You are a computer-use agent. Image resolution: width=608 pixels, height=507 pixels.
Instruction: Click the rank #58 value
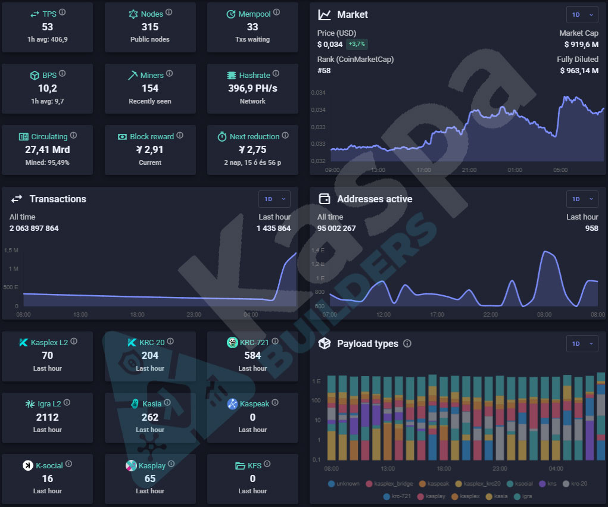pos(324,71)
